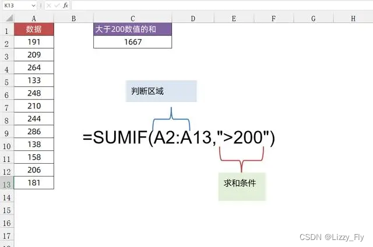Click cell containing 133
The width and height of the screenshot is (373, 247).
34,80
